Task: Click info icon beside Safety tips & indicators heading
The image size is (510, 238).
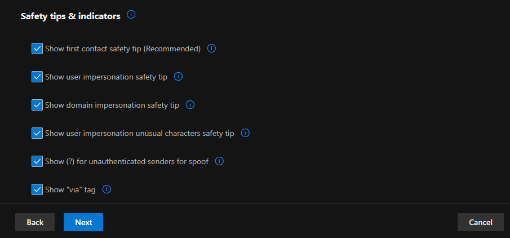Action: point(131,15)
